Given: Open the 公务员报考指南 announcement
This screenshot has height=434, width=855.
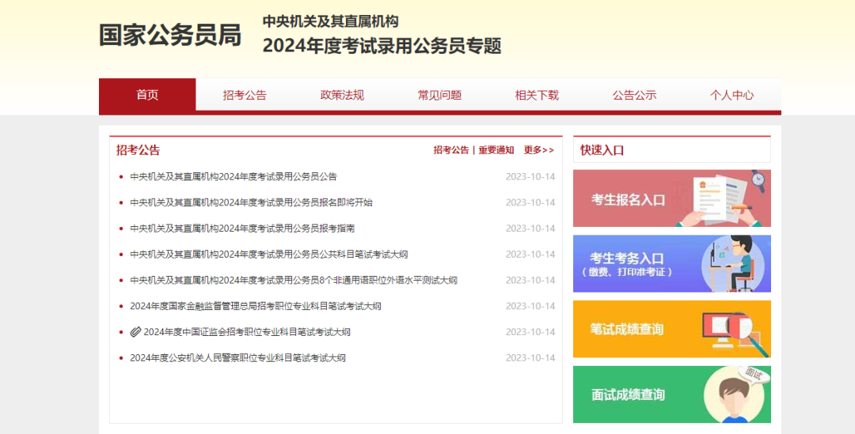Looking at the screenshot, I should coord(243,228).
